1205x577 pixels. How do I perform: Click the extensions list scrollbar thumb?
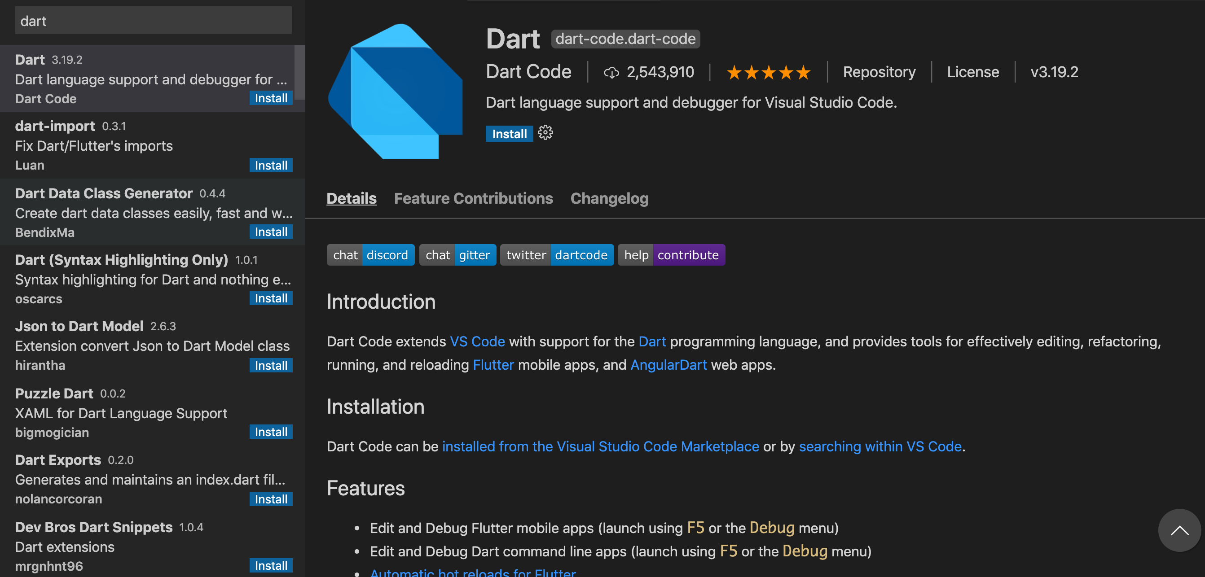coord(299,72)
